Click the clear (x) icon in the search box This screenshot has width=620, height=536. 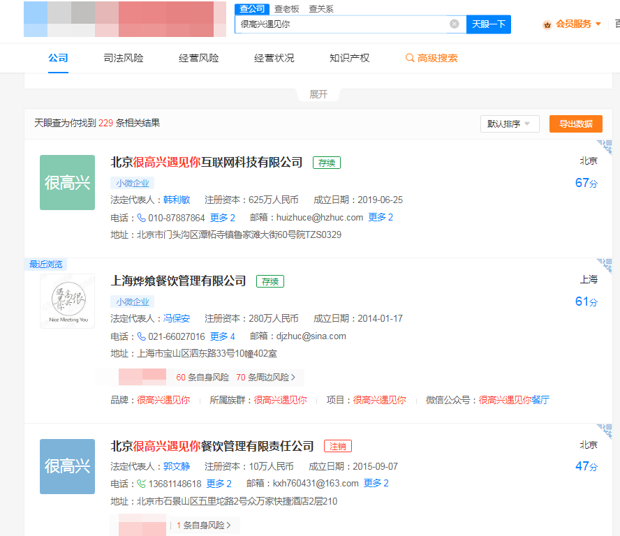[x=456, y=23]
